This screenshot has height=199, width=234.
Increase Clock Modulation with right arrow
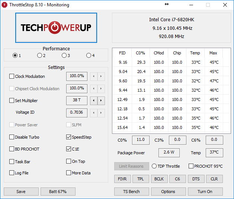[x=101, y=76]
